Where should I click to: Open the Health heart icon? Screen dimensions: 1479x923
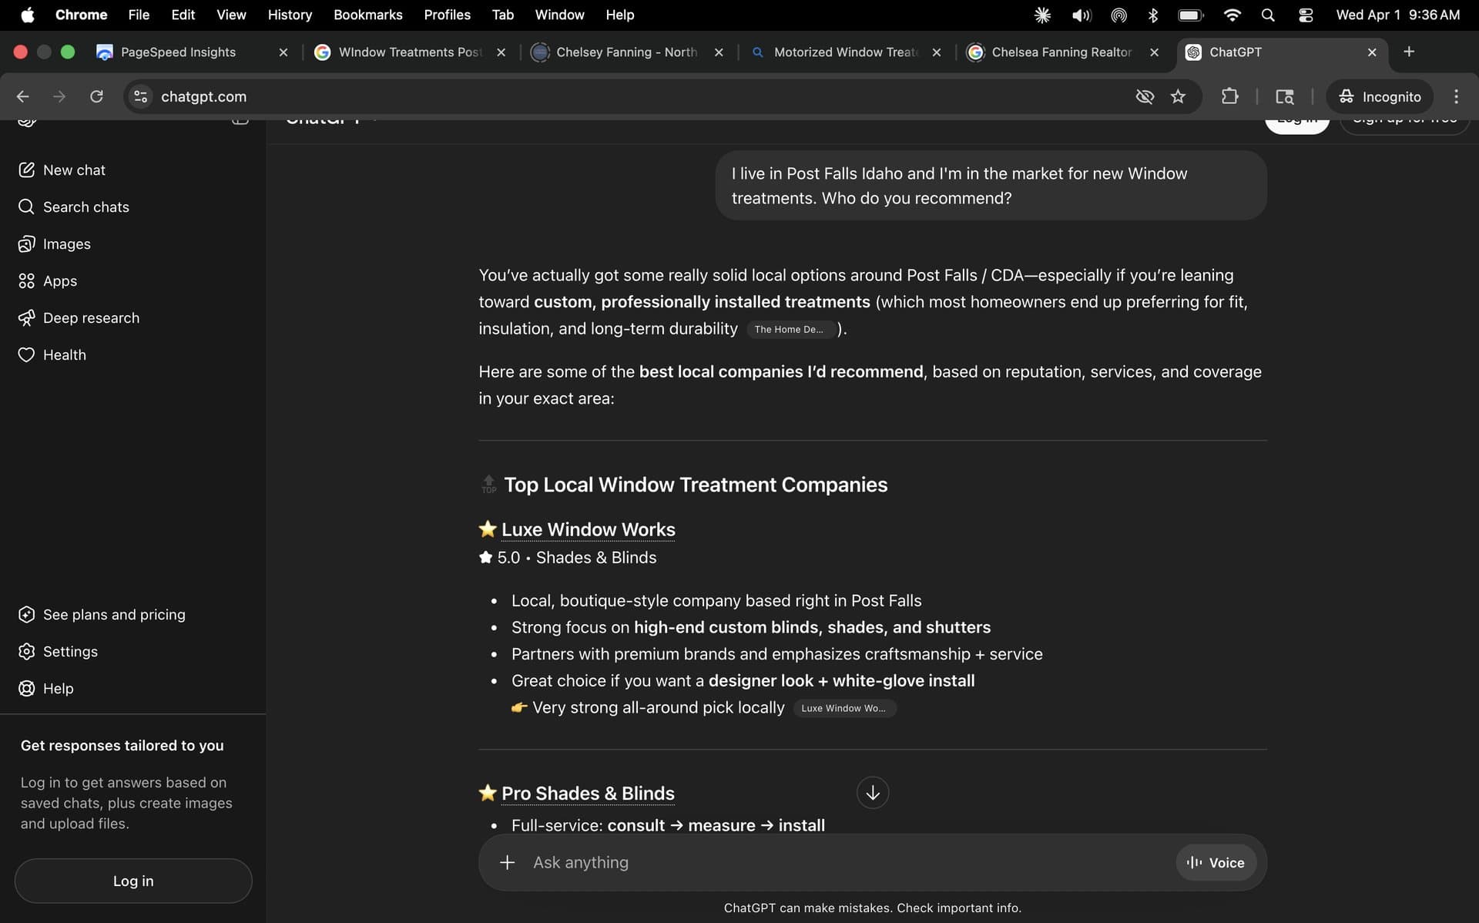26,354
